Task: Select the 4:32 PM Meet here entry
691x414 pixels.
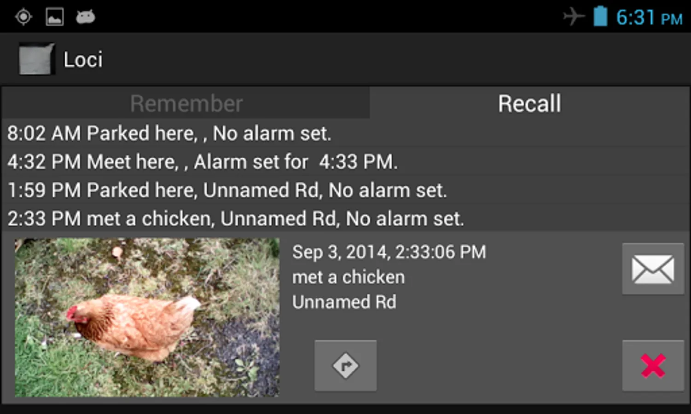Action: [345, 161]
